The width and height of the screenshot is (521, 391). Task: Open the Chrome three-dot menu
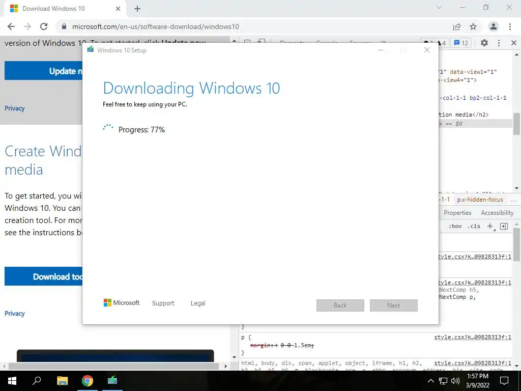[x=510, y=26]
